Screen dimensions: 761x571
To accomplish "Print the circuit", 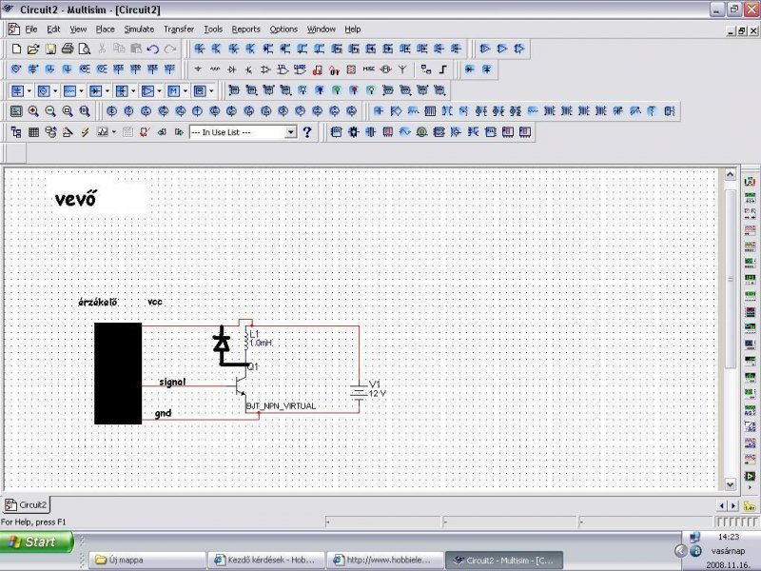I will coord(68,49).
